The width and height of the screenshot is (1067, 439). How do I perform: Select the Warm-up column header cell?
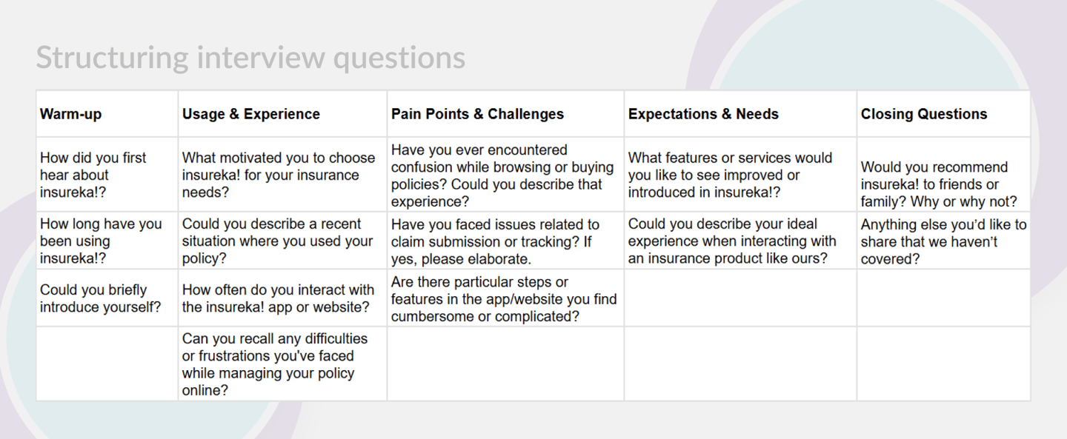[107, 114]
